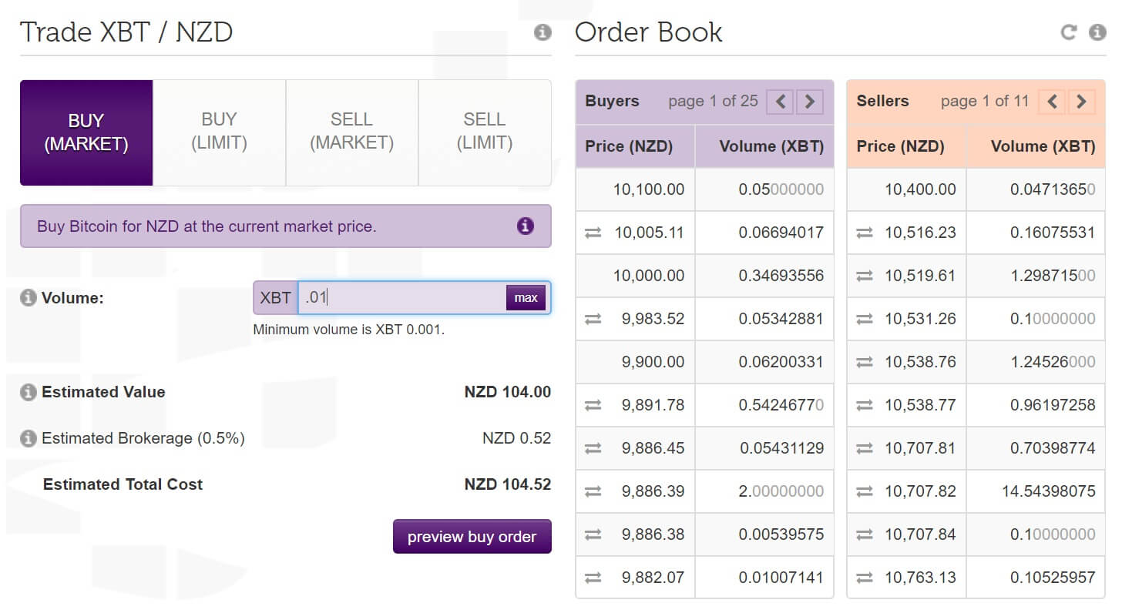Open the info tooltip on the purple buy banner

tap(526, 226)
